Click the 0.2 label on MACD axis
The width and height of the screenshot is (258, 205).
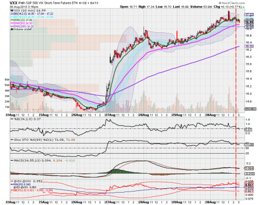(248, 163)
